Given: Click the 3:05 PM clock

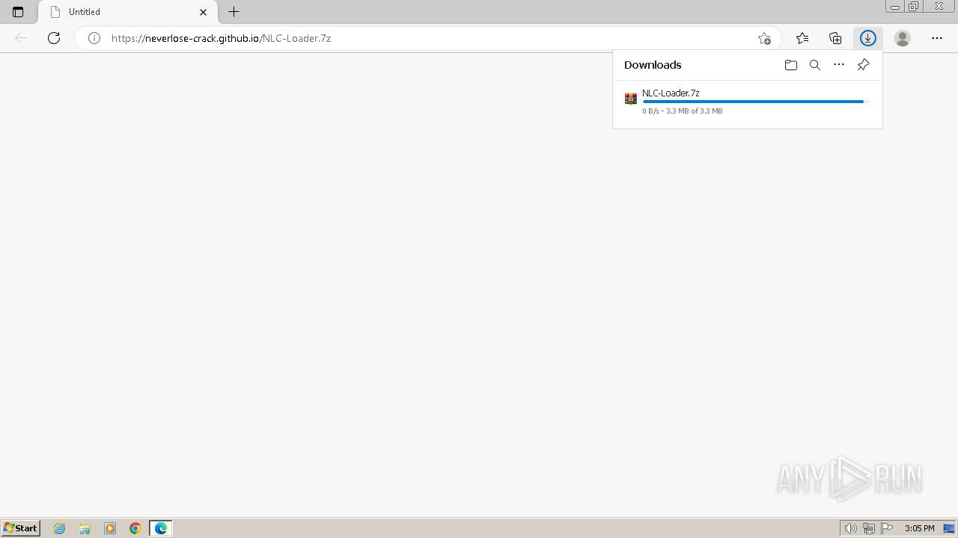Looking at the screenshot, I should 919,528.
